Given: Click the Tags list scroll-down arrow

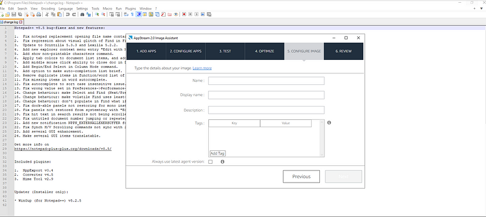Looking at the screenshot, I should click(322, 155).
